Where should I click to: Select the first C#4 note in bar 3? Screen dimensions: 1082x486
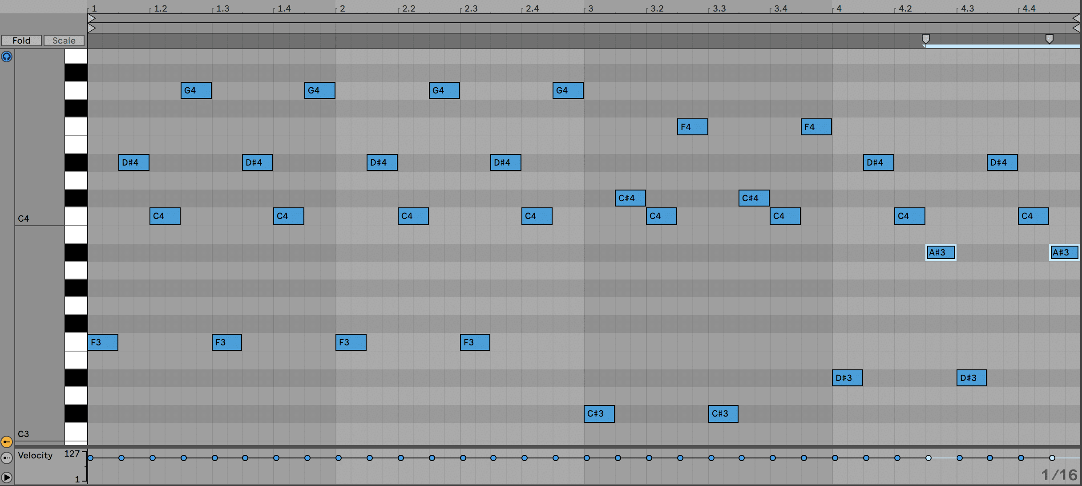click(x=630, y=198)
